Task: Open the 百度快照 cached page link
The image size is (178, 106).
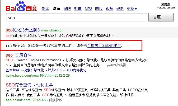Action: [56, 100]
